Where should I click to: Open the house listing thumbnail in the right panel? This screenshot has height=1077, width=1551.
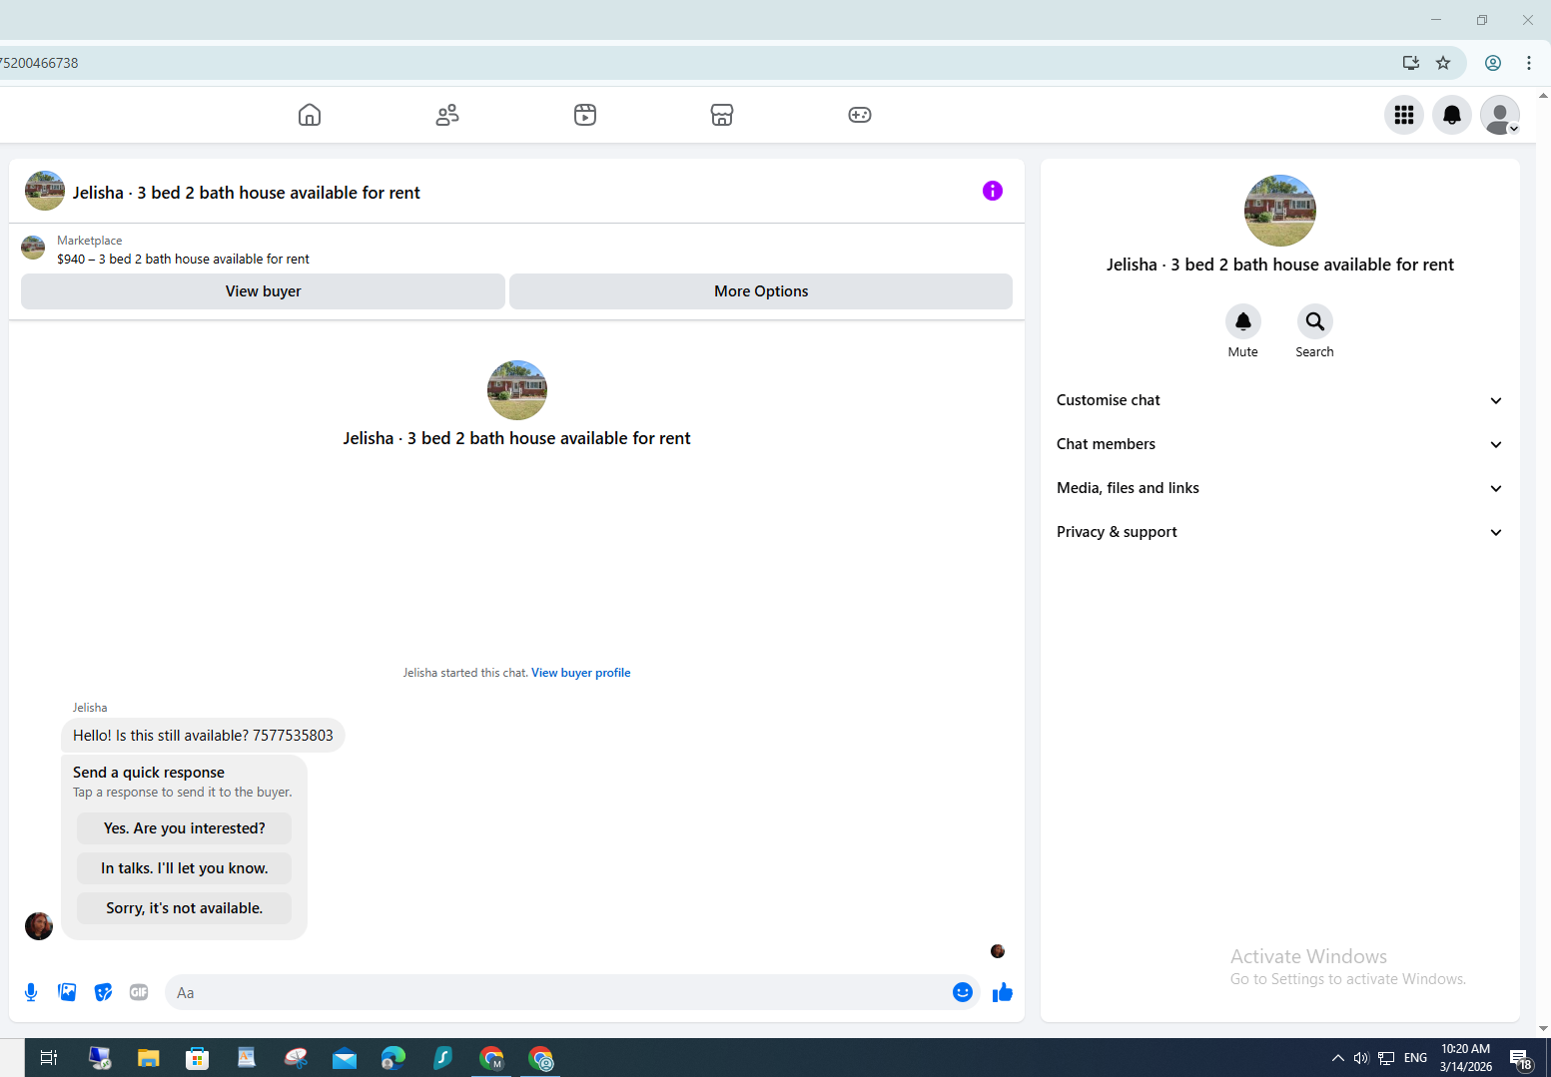click(x=1280, y=211)
